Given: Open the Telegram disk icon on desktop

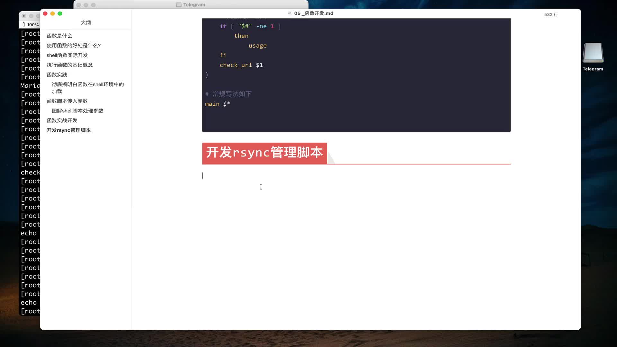Looking at the screenshot, I should [593, 53].
